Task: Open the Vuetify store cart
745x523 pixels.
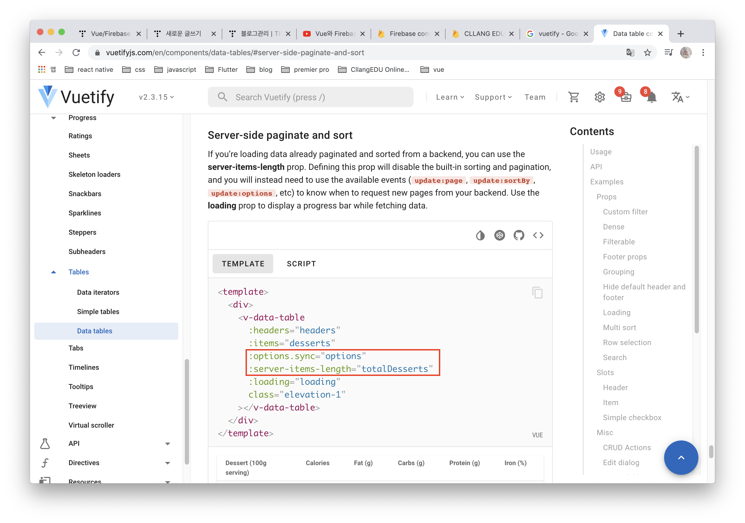Action: (573, 97)
